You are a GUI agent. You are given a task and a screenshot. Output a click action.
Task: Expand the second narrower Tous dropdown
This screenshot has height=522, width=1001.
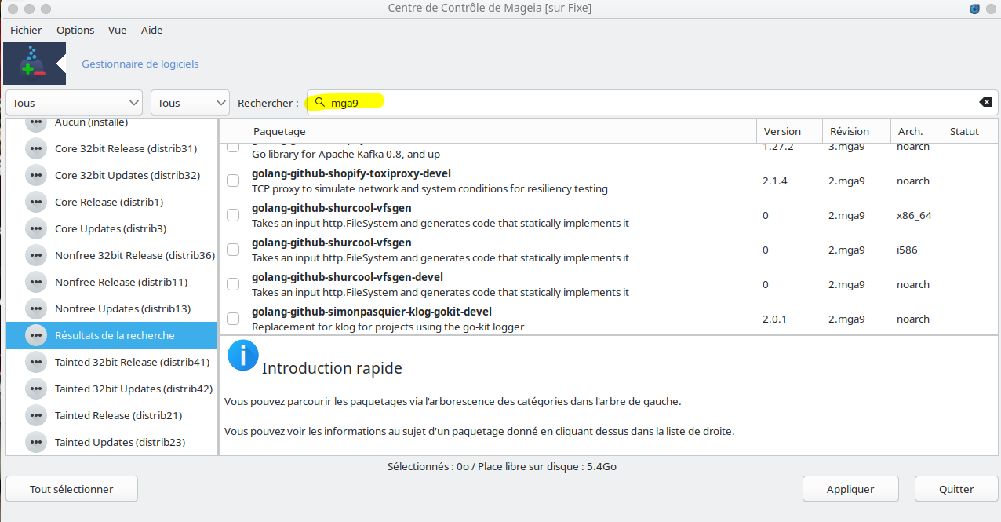point(190,103)
